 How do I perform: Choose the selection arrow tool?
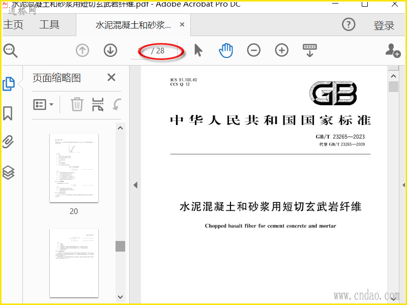pyautogui.click(x=198, y=50)
